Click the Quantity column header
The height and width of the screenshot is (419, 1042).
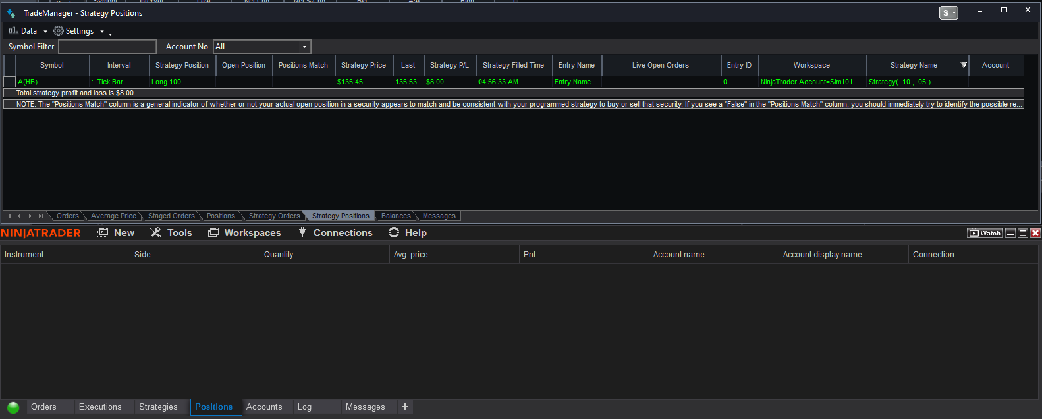tap(325, 255)
